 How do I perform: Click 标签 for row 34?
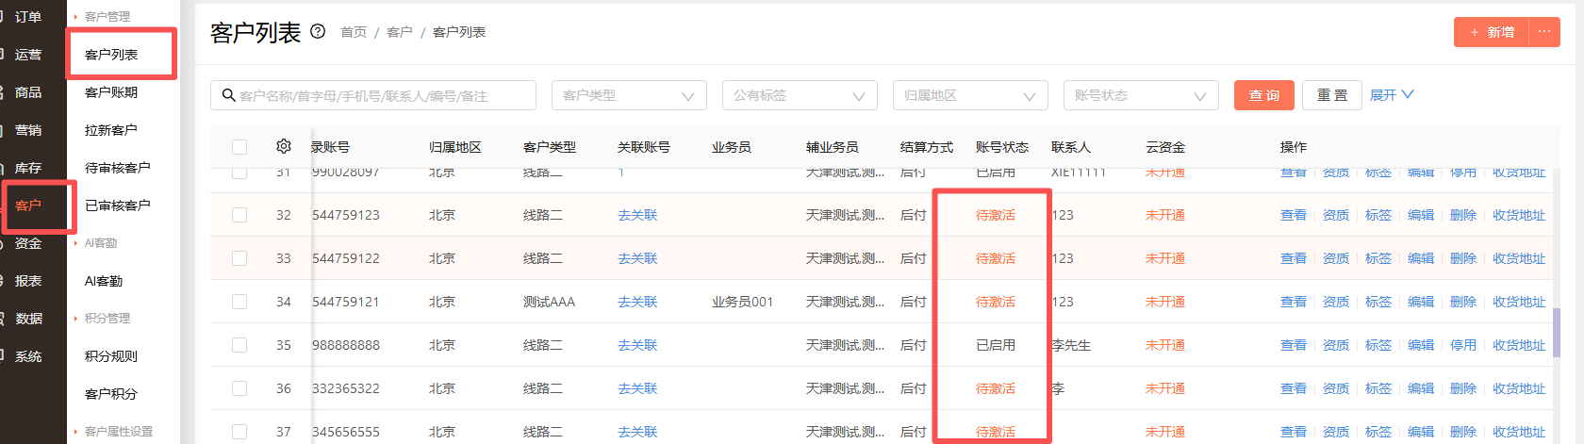[1378, 302]
